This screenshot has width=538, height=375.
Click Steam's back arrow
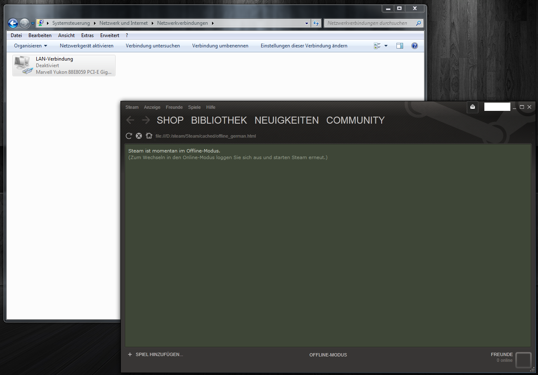(x=130, y=120)
